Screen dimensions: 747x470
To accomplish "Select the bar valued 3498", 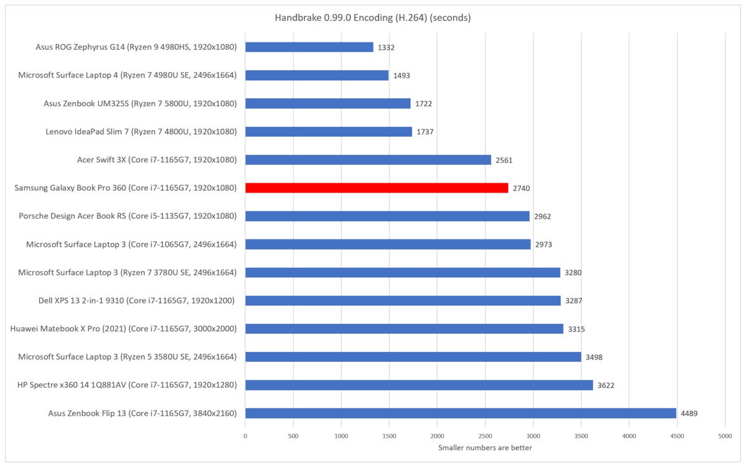I will point(413,357).
